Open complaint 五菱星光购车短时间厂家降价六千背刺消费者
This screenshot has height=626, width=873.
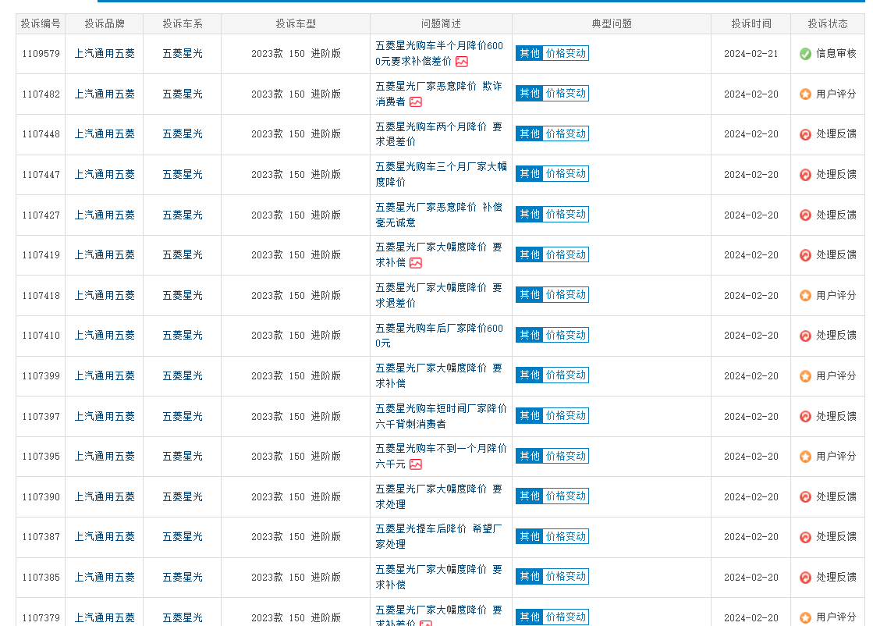click(x=441, y=417)
